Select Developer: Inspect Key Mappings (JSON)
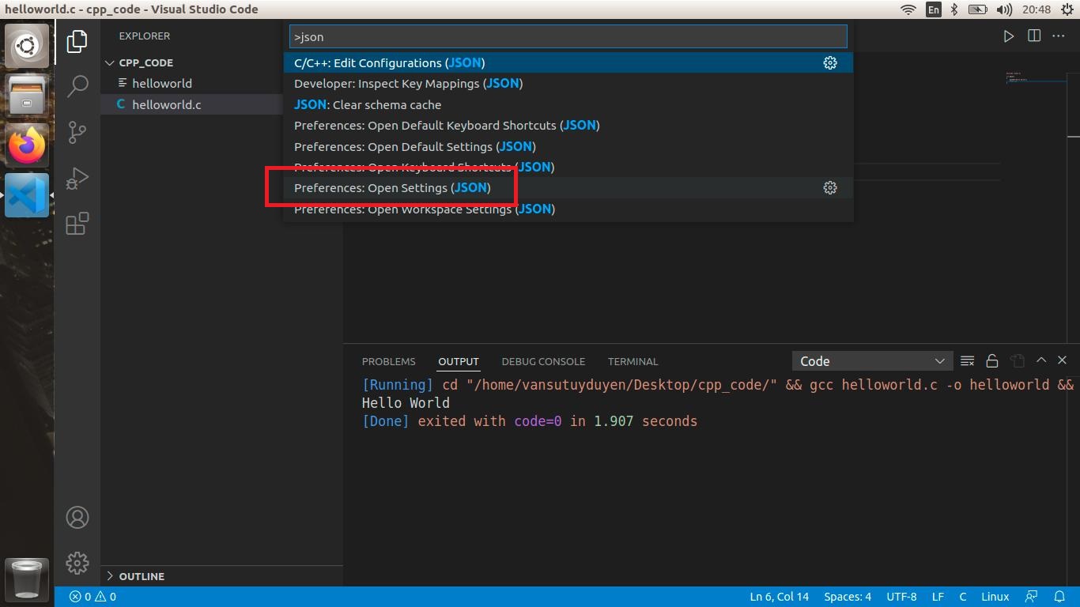Screen dimensions: 1080x607 [x=568, y=83]
